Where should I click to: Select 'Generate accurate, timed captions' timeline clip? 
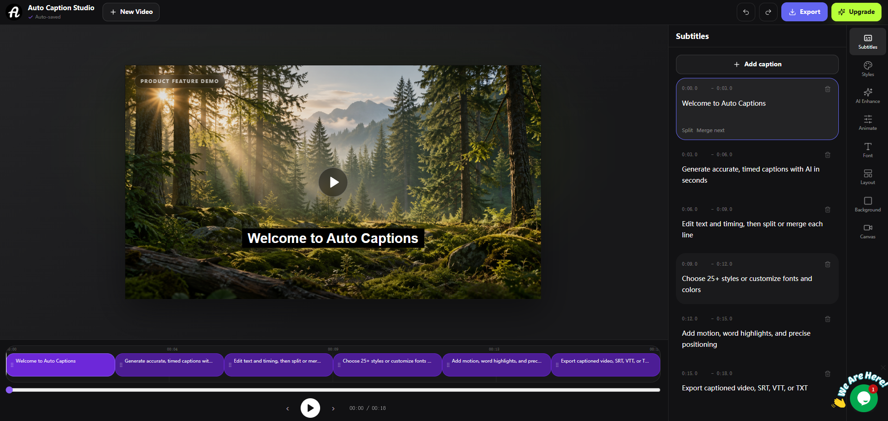tap(169, 365)
